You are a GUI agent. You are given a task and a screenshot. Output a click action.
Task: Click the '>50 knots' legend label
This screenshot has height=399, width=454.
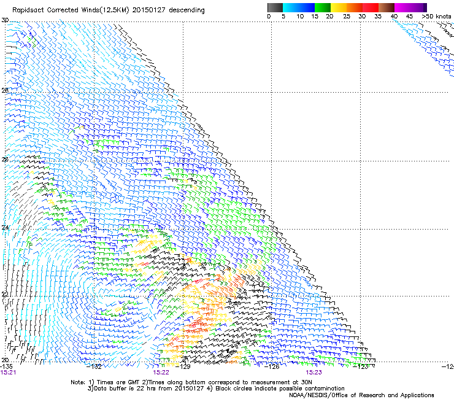436,17
